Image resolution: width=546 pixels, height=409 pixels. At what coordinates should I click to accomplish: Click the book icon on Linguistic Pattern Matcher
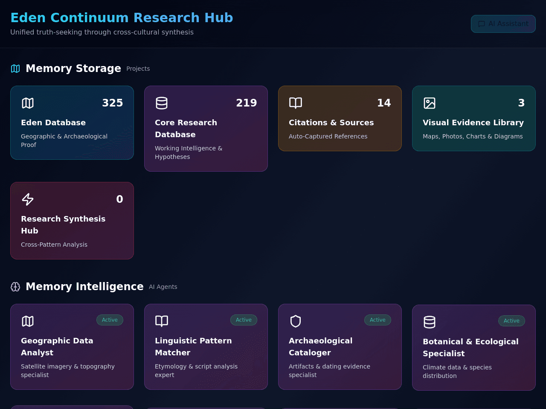tap(162, 321)
